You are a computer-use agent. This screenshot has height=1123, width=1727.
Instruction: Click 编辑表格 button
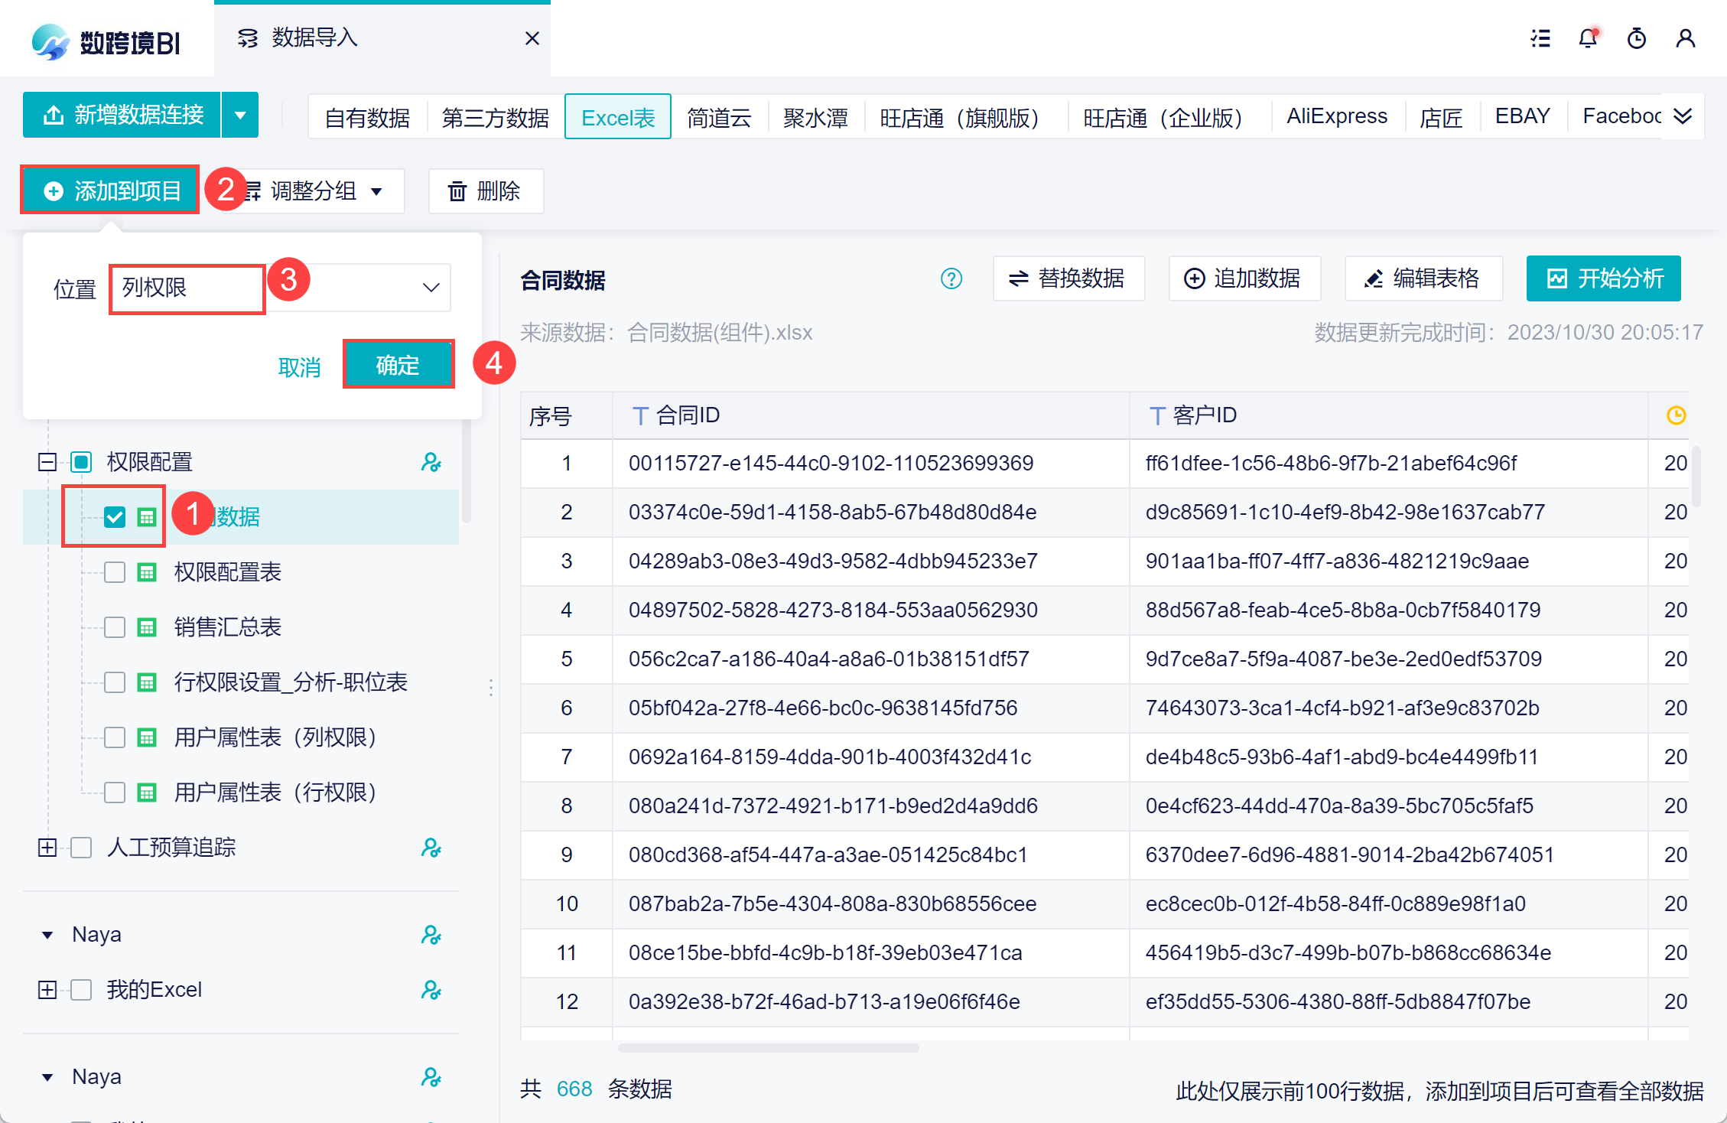(1423, 278)
